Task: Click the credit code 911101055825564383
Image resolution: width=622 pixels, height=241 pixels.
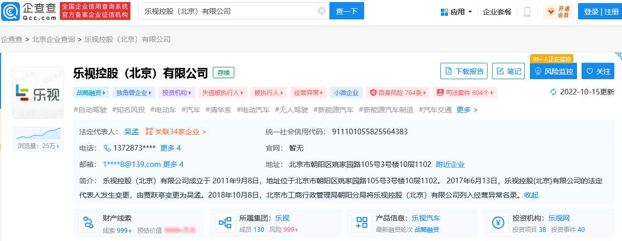Action: tap(370, 132)
